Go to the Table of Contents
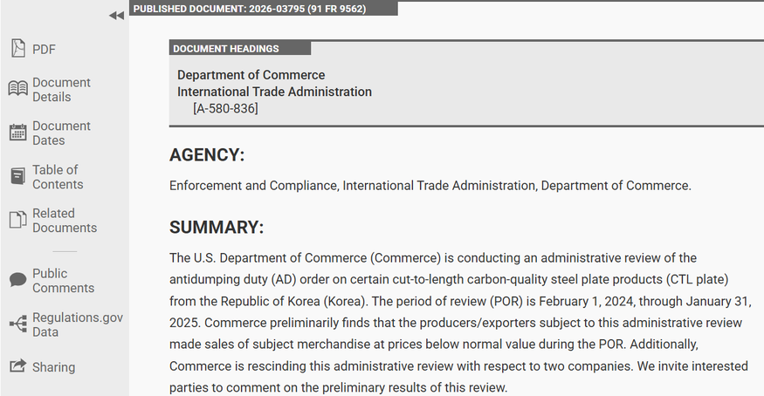This screenshot has height=396, width=764. click(58, 177)
